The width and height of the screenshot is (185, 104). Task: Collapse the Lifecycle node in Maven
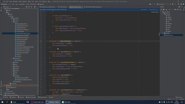pos(163,14)
